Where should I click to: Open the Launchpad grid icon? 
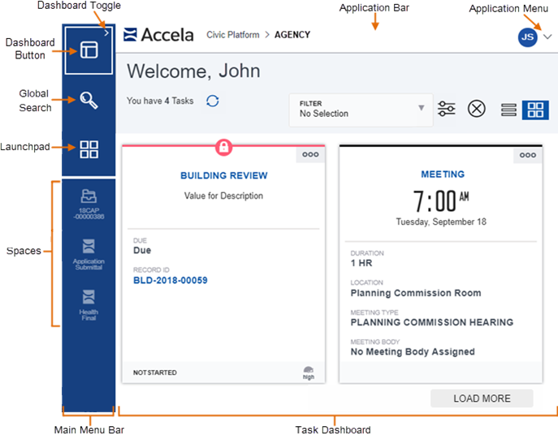click(89, 149)
